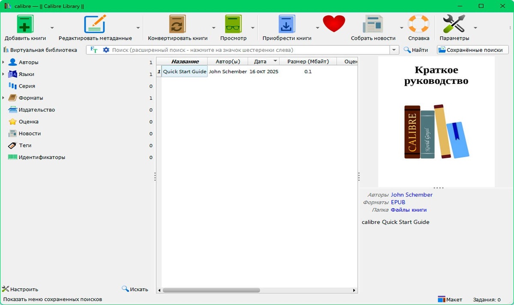The width and height of the screenshot is (514, 305).
Task: Open dropdown arrow next to Просмотр
Action: (x=252, y=27)
